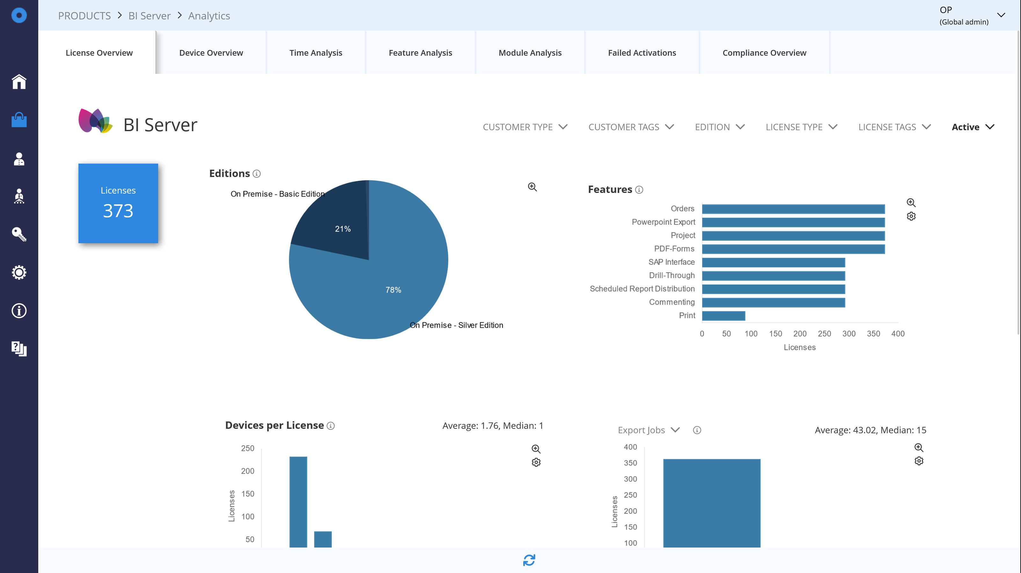
Task: Open the help documents icon in sidebar
Action: click(x=19, y=349)
